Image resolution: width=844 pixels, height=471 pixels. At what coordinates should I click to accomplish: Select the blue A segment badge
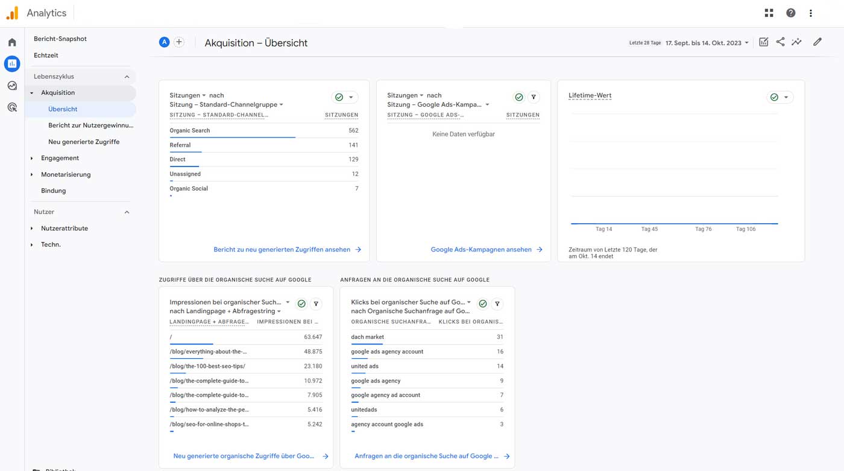(x=164, y=42)
